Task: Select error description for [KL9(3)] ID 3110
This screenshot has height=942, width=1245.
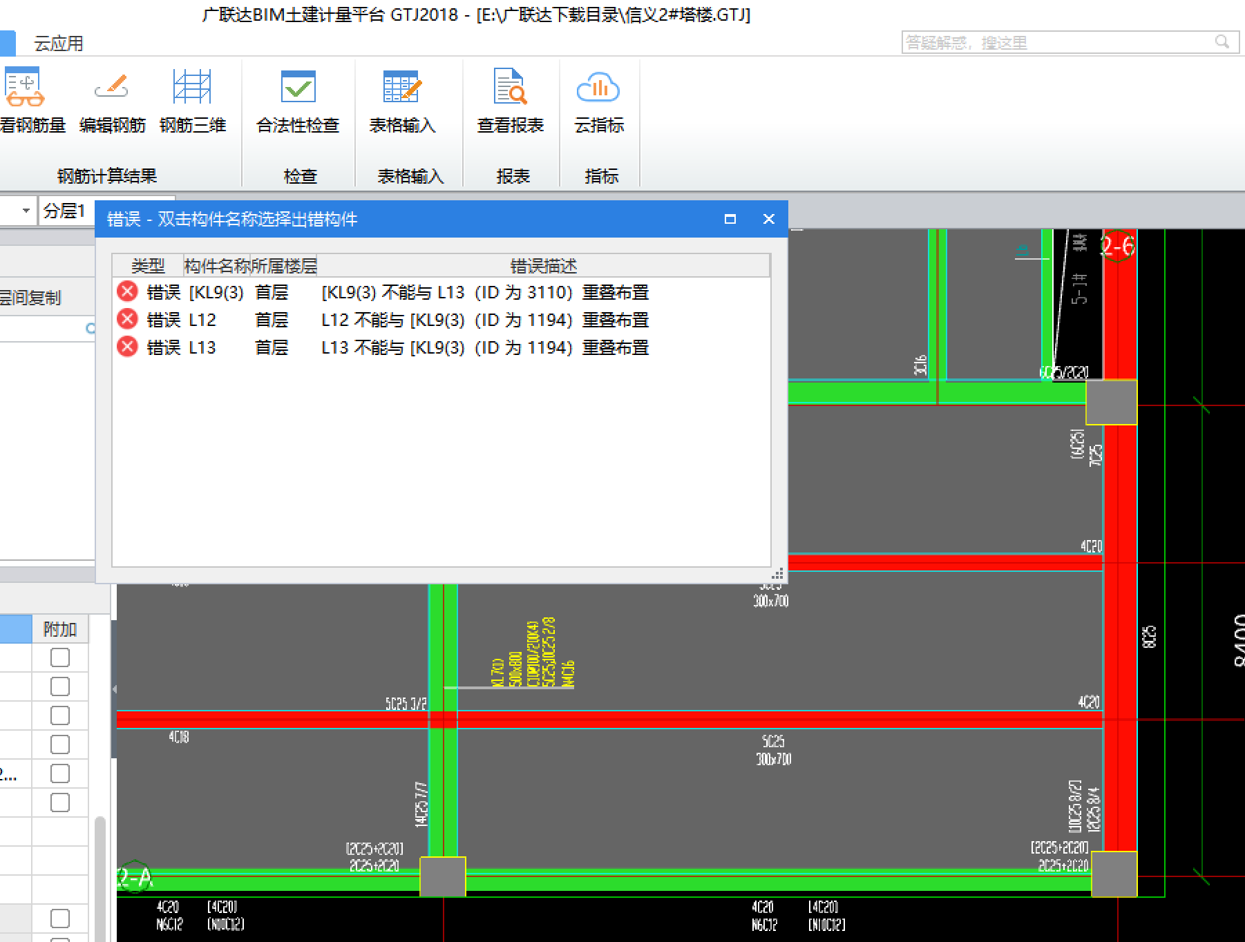Action: [x=485, y=292]
